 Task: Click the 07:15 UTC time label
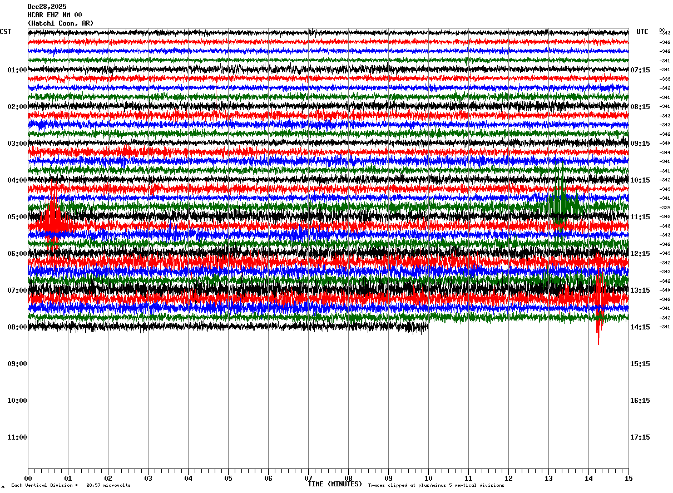[x=641, y=70]
